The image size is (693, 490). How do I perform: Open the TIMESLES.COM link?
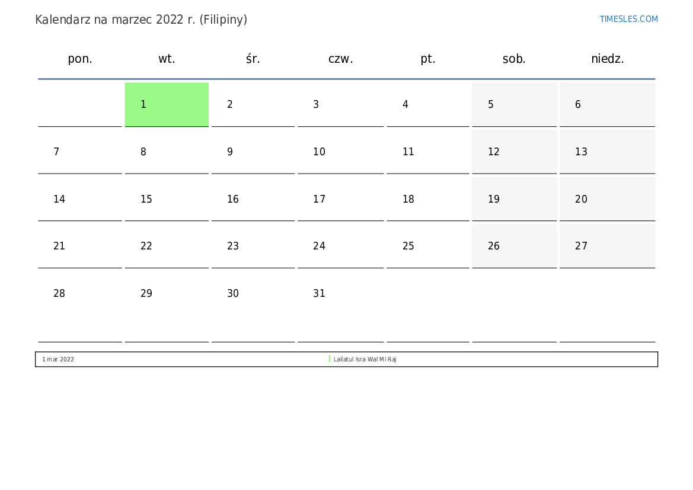pyautogui.click(x=628, y=19)
